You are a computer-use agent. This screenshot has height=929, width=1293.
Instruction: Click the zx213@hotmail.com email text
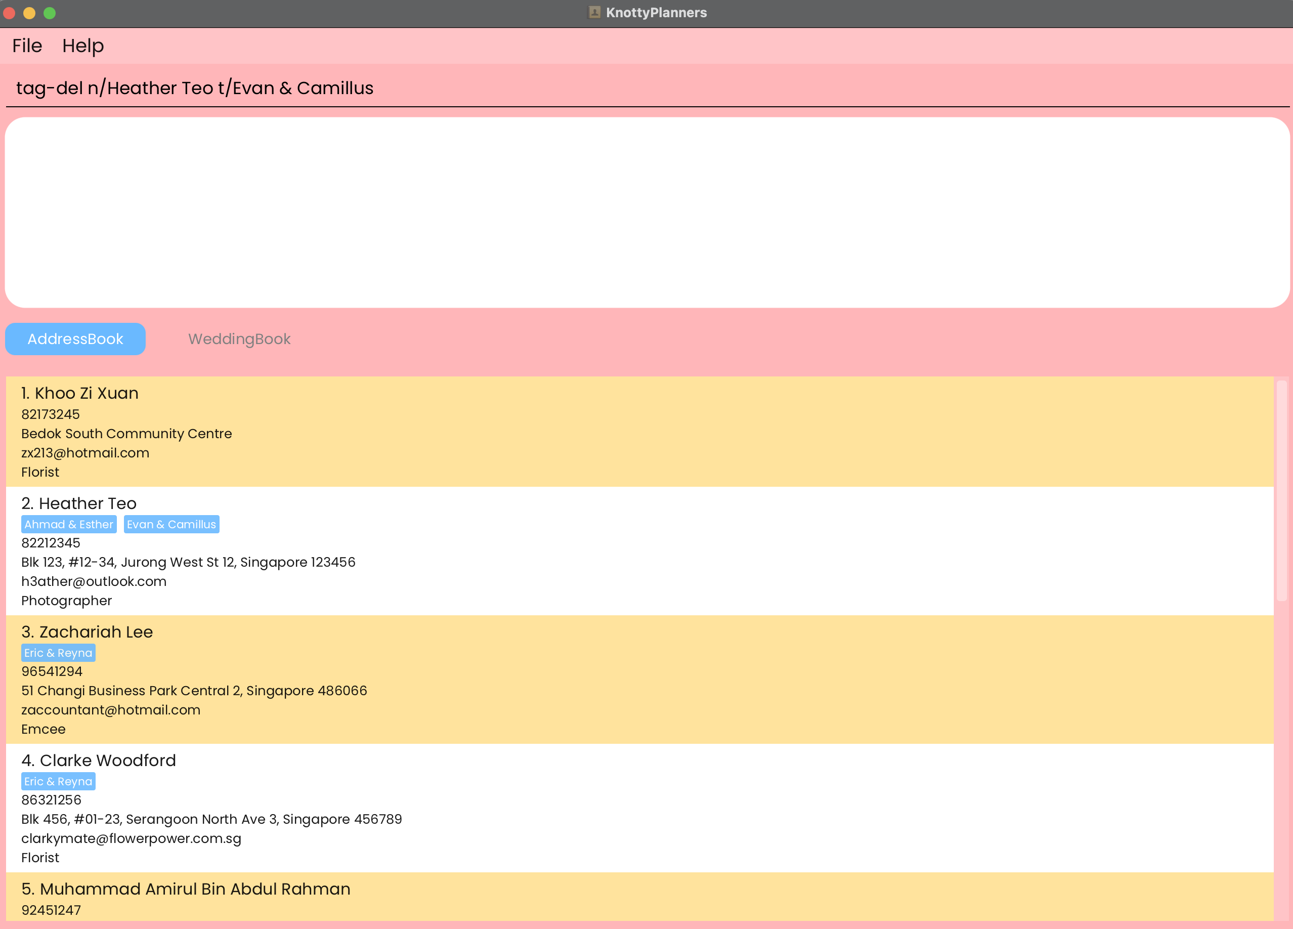pyautogui.click(x=85, y=453)
